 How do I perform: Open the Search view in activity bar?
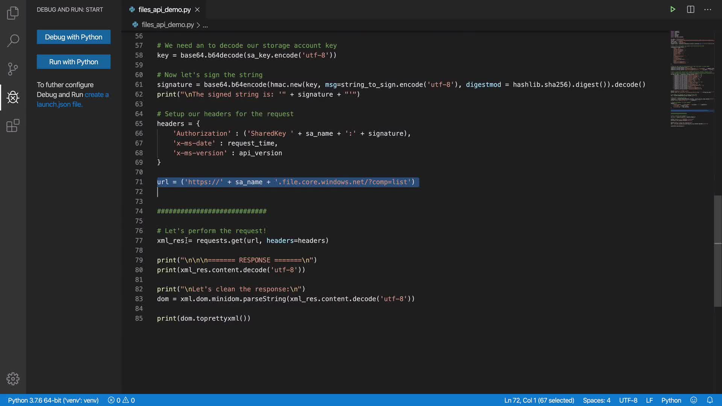click(13, 41)
